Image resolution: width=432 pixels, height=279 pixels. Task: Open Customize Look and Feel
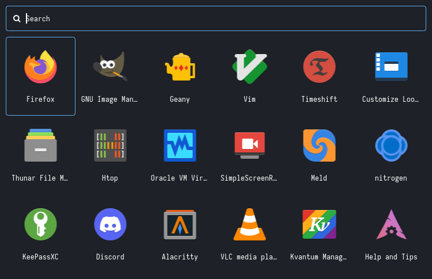[x=391, y=67]
